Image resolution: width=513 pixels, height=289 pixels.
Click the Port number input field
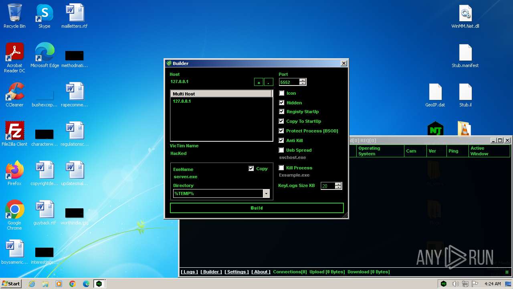tap(289, 82)
